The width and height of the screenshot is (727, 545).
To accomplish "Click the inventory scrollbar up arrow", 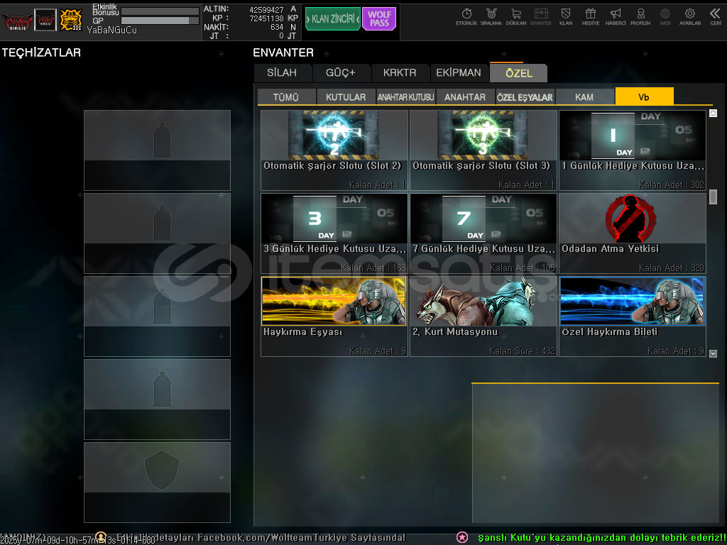I will 713,113.
